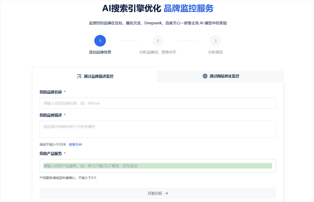The height and width of the screenshot is (202, 314).
Task: Click the magnifier icon on the brand description tab
Action: pos(78,76)
